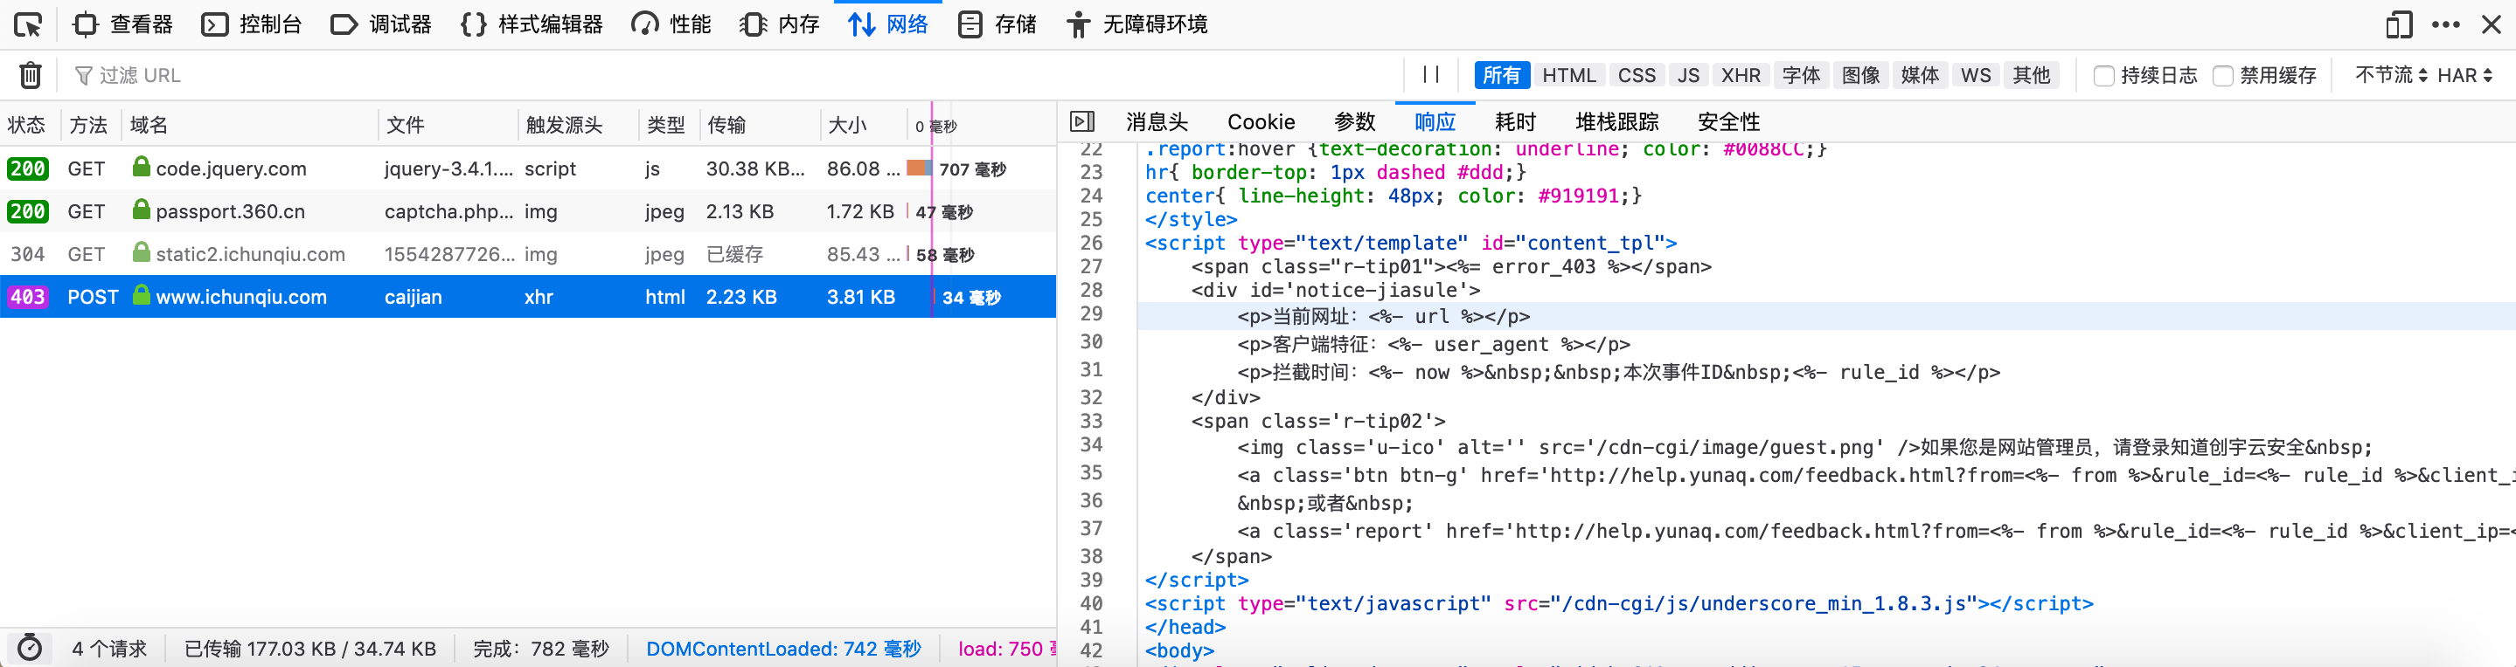Filter requests by 图像 images
2516x667 pixels.
[1860, 75]
